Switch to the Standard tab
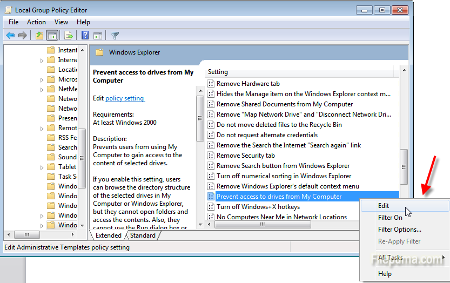 pyautogui.click(x=143, y=235)
